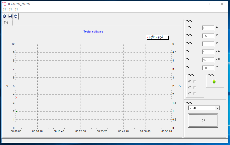Viewport: 230px width, 145px height.
Task: Click the resistance field showing 56
Action: click(208, 60)
